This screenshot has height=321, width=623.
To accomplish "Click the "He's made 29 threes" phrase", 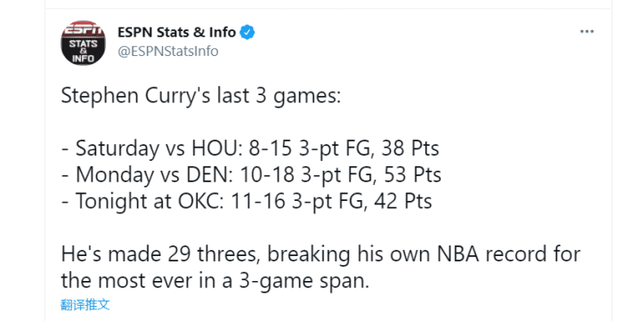I will 161,254.
